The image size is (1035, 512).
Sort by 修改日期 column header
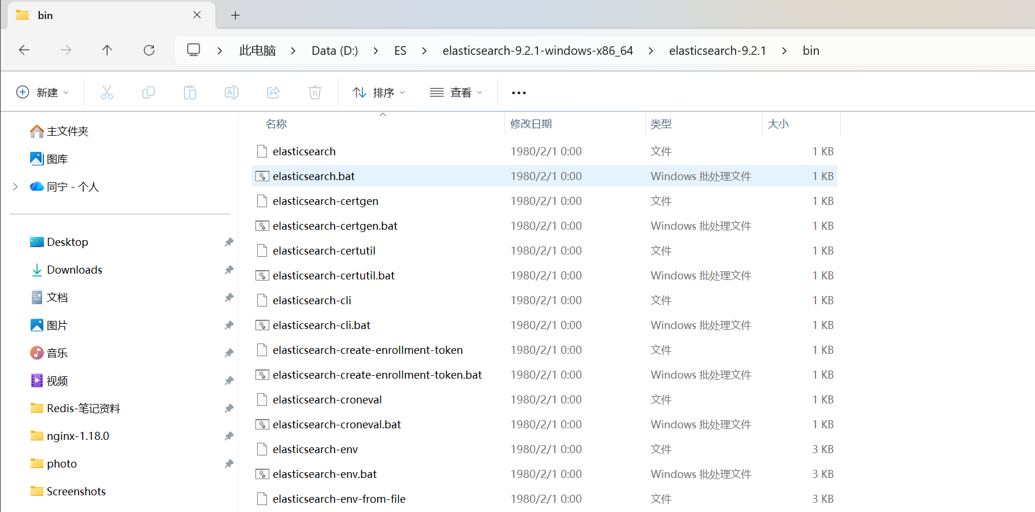pos(531,124)
